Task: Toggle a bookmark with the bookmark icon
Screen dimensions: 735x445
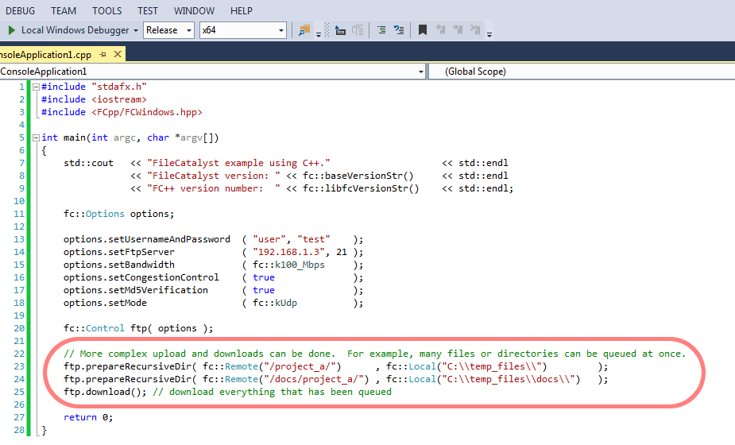Action: click(x=423, y=30)
